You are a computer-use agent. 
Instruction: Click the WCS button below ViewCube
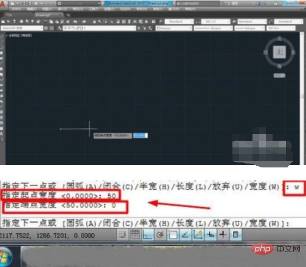[279, 75]
